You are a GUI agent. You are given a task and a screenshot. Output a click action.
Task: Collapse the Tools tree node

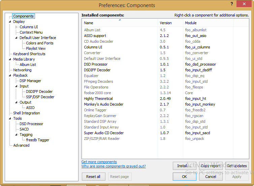(x=10, y=118)
